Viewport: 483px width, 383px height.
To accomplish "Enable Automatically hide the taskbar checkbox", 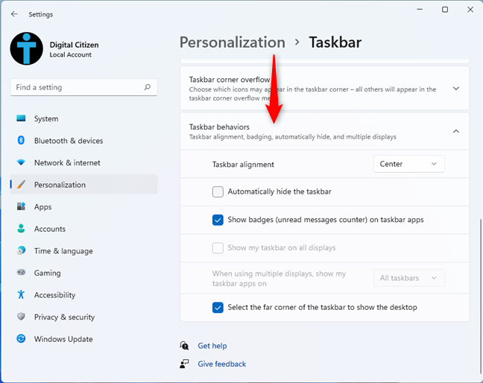I will tap(218, 191).
